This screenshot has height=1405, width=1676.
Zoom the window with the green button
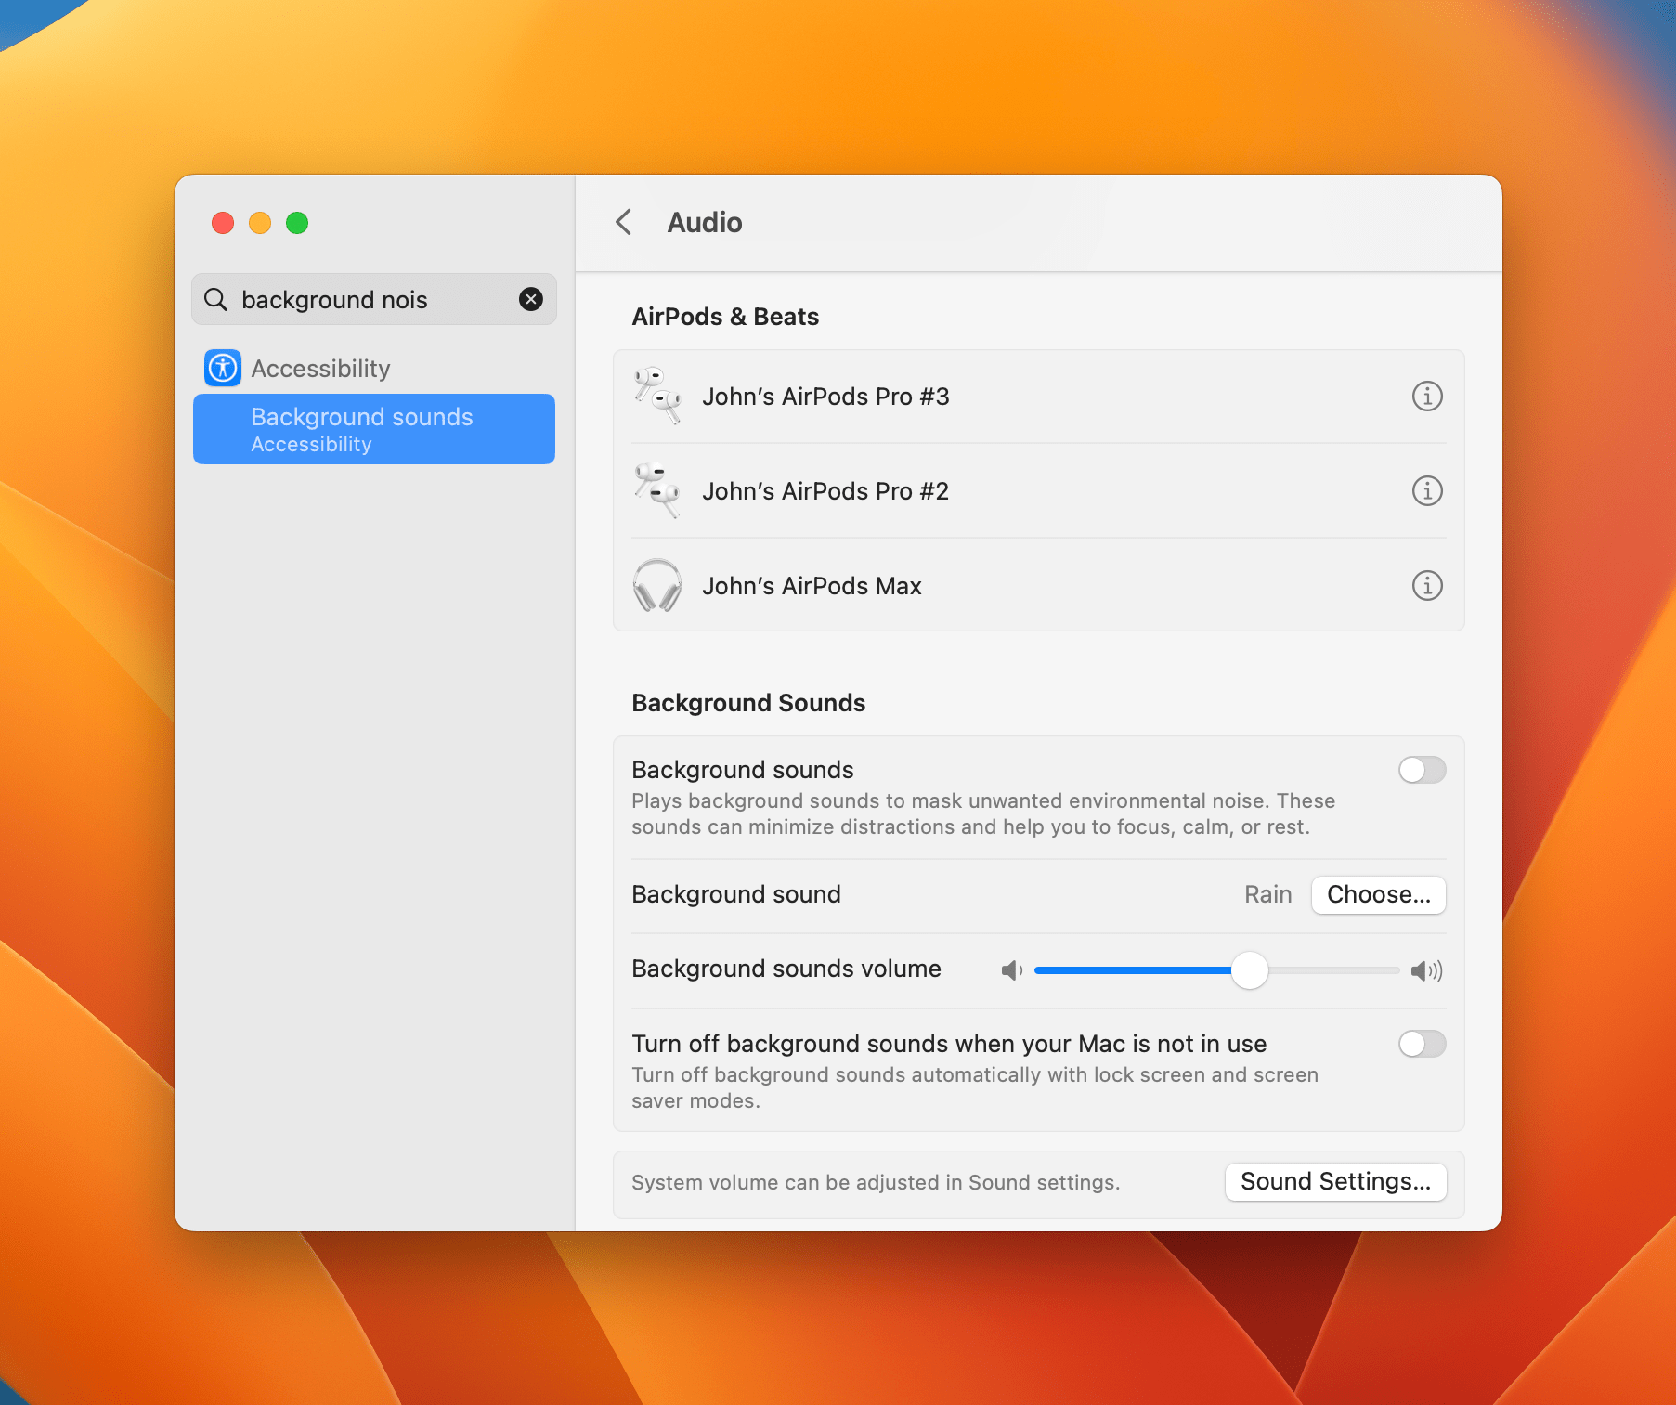coord(297,223)
